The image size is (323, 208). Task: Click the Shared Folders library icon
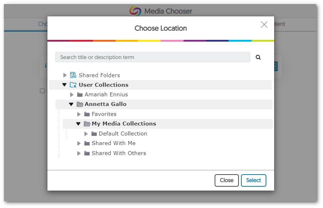[x=73, y=75]
